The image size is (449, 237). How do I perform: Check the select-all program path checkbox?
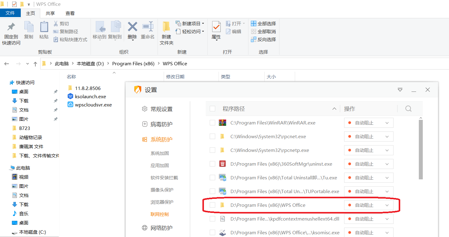click(x=212, y=109)
